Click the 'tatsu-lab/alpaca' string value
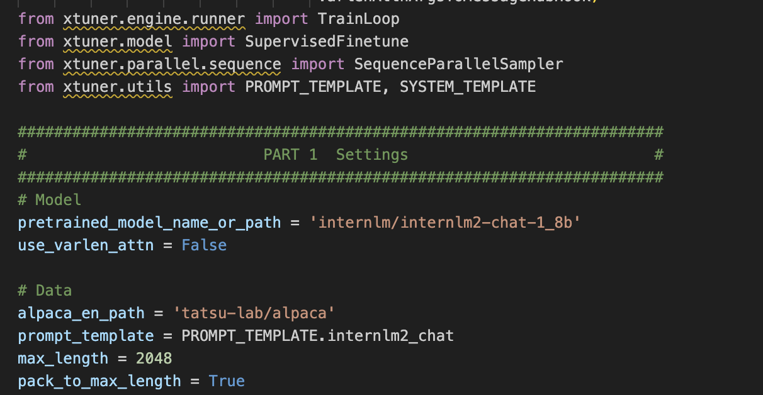The width and height of the screenshot is (763, 395). click(x=254, y=313)
